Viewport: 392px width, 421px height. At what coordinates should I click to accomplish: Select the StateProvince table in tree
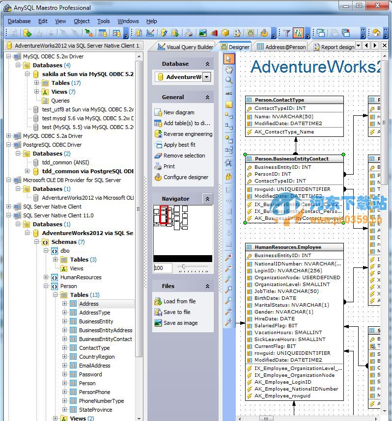pyautogui.click(x=95, y=410)
